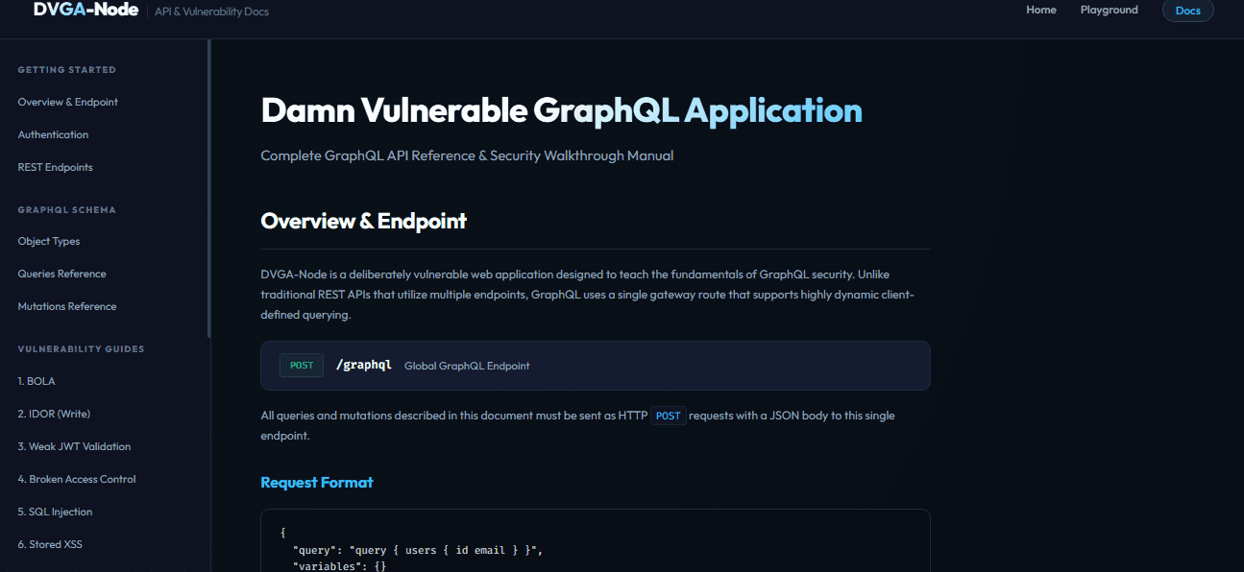
Task: Open the 5. SQL Injection guide
Action: coord(55,512)
